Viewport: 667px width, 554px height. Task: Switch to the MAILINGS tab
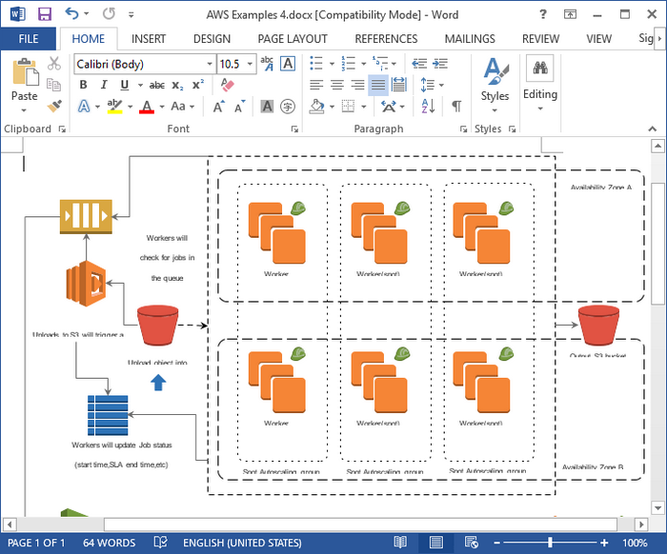tap(470, 39)
